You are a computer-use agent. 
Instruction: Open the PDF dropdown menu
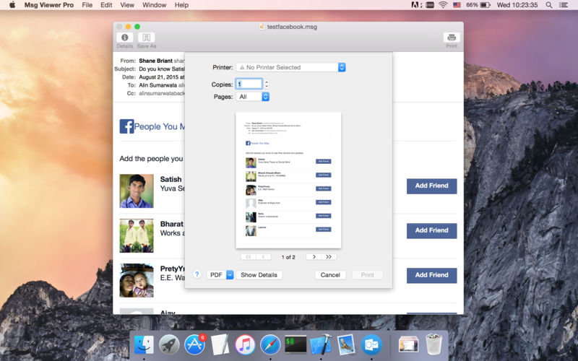[x=220, y=275]
